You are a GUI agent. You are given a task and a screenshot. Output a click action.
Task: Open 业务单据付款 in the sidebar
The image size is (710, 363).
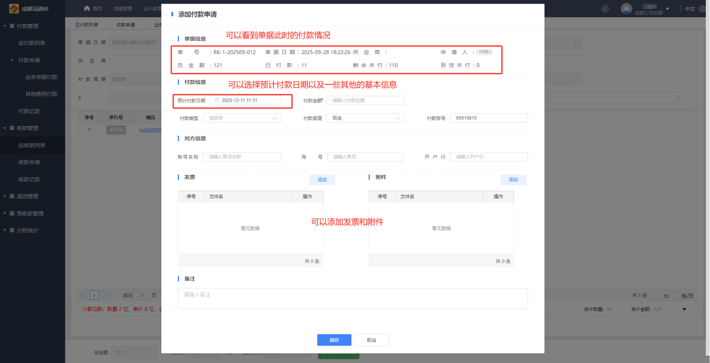(41, 77)
